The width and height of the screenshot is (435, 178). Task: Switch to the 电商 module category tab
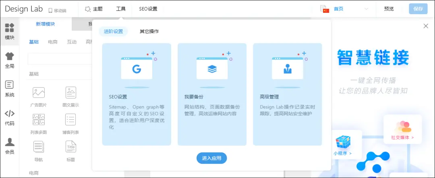pos(52,42)
